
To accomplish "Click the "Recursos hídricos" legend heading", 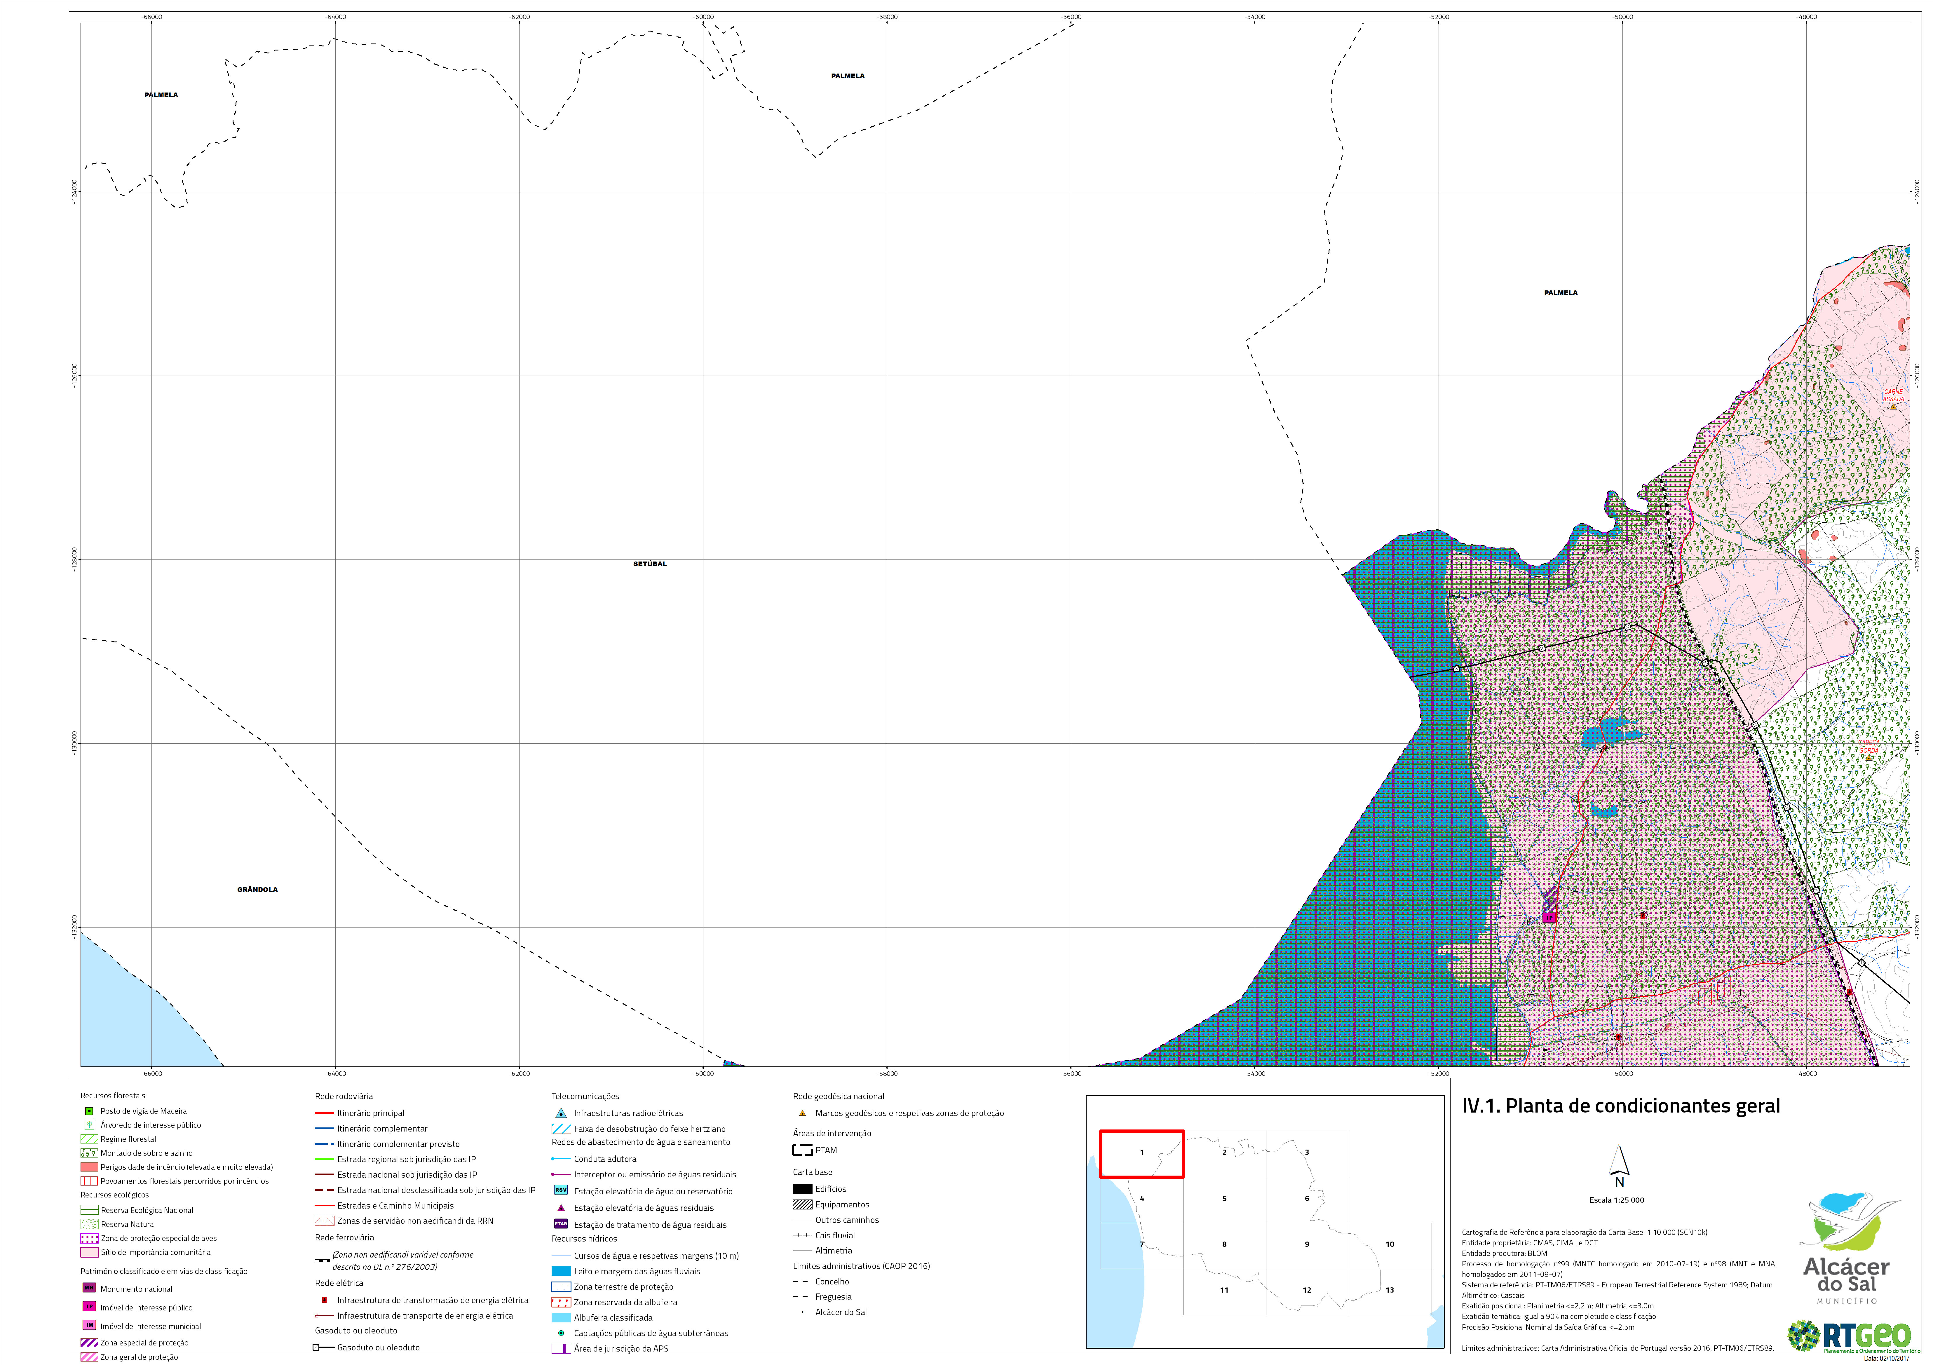I will (584, 1239).
